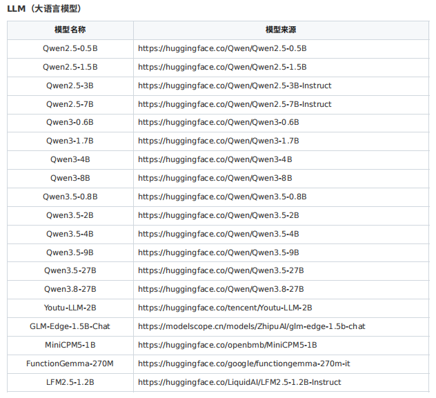Open the Qwen2.5-1.5B huggingface link

click(x=222, y=68)
